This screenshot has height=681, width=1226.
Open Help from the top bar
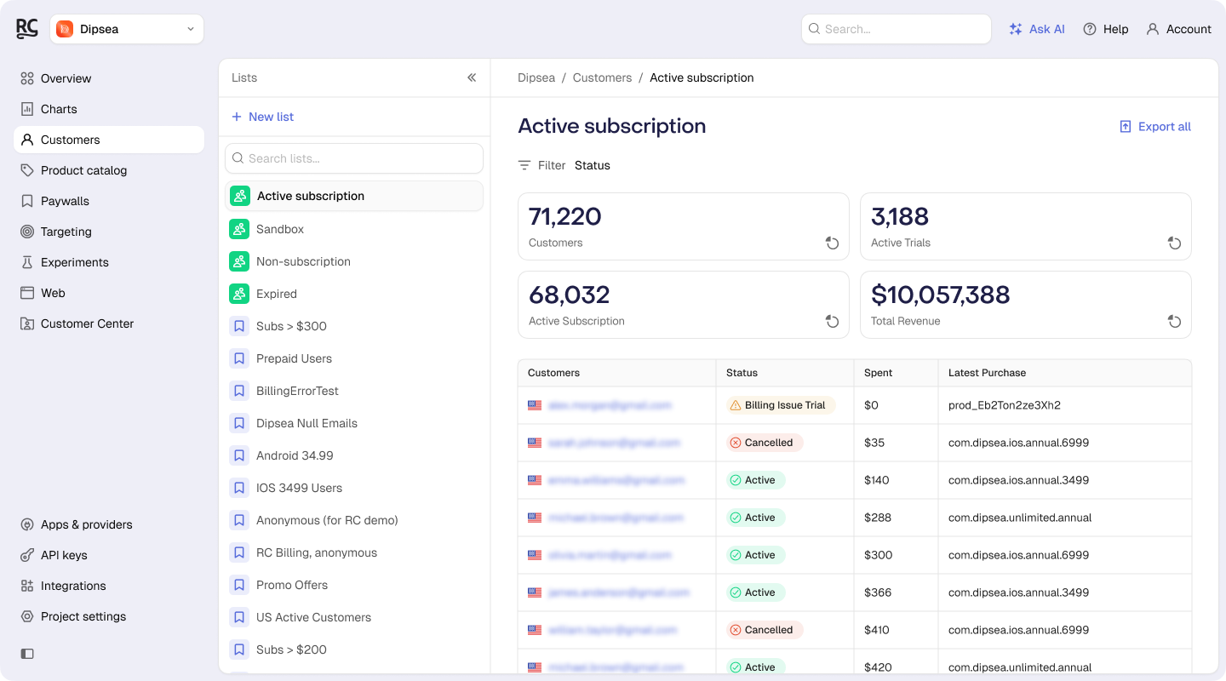1105,29
